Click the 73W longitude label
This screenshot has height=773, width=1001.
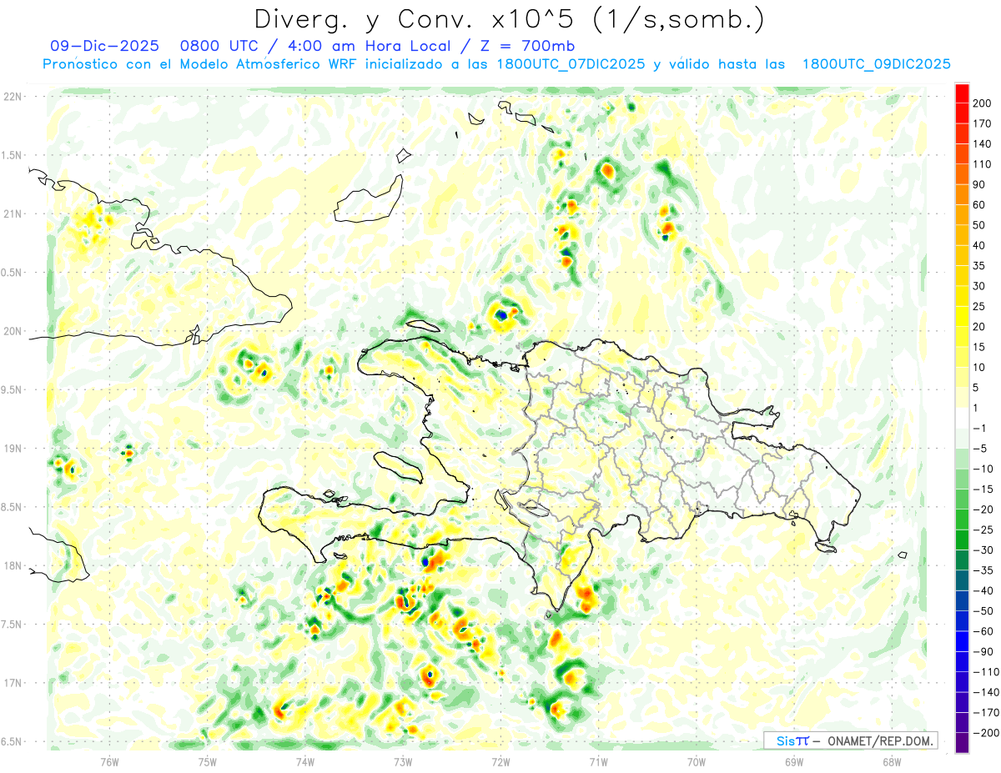coord(403,761)
